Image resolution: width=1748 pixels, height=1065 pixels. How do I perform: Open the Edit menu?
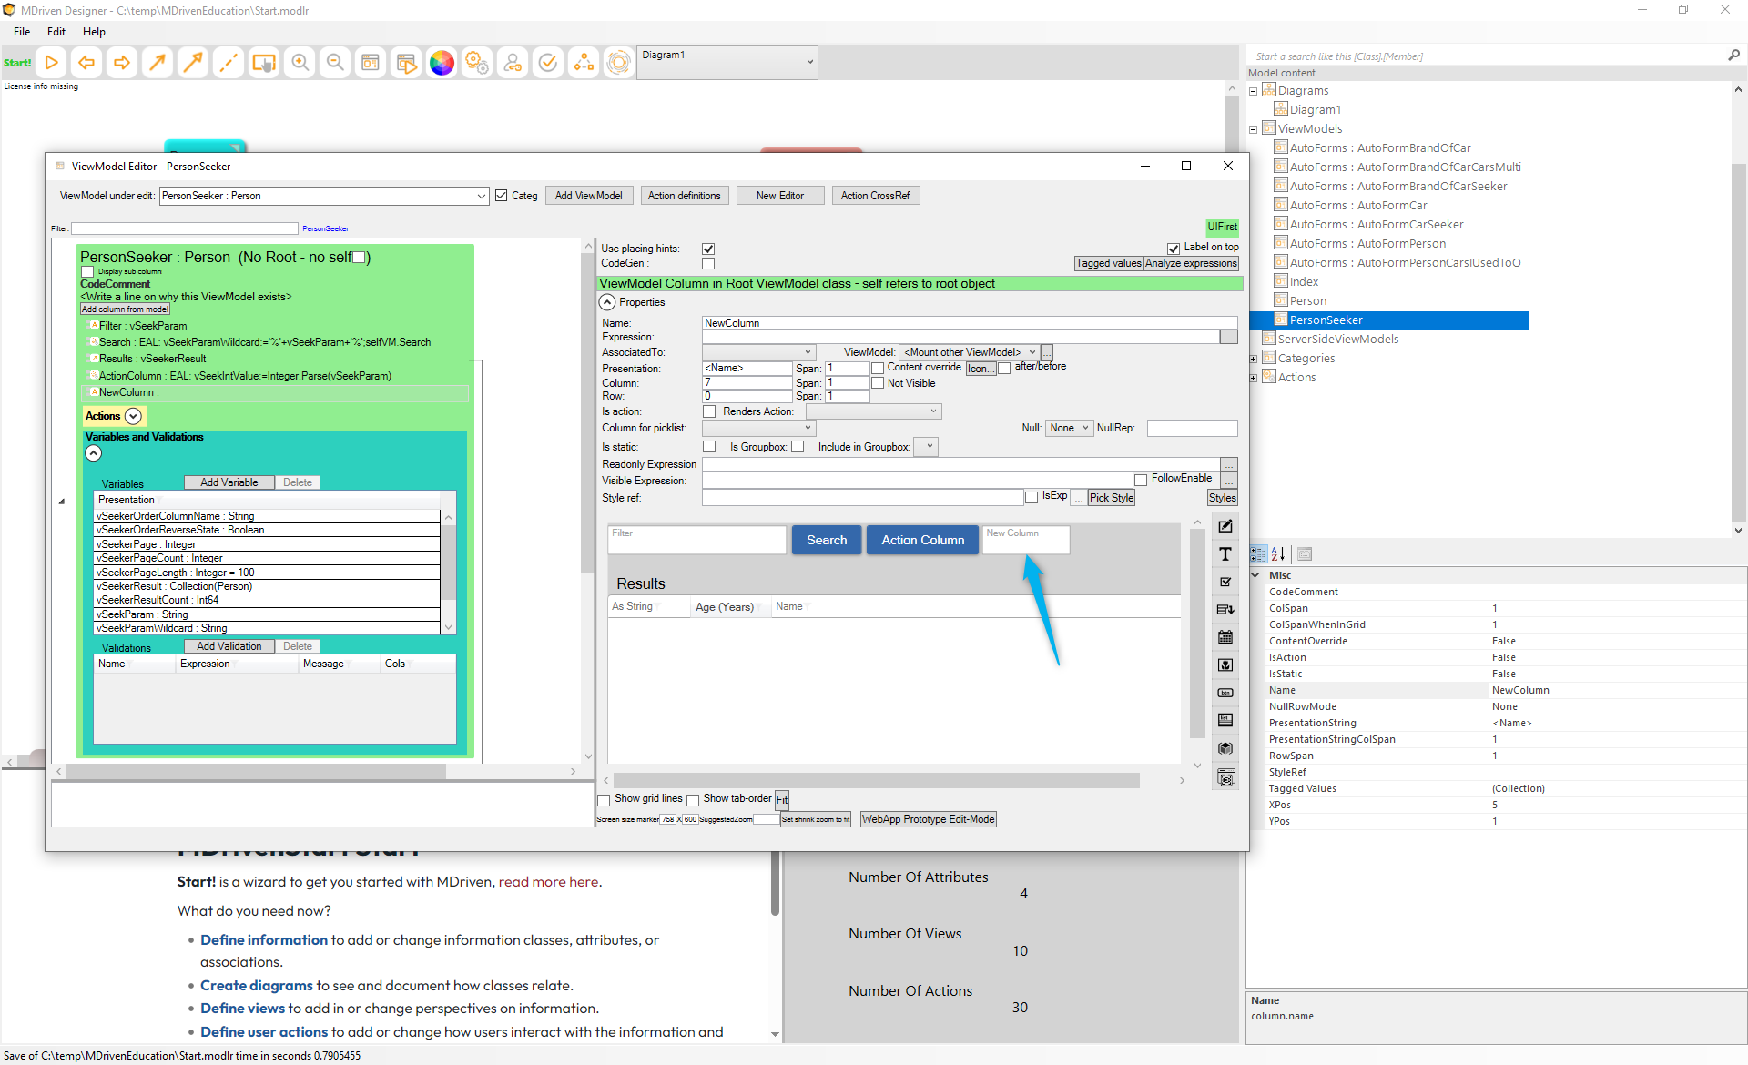(x=56, y=32)
